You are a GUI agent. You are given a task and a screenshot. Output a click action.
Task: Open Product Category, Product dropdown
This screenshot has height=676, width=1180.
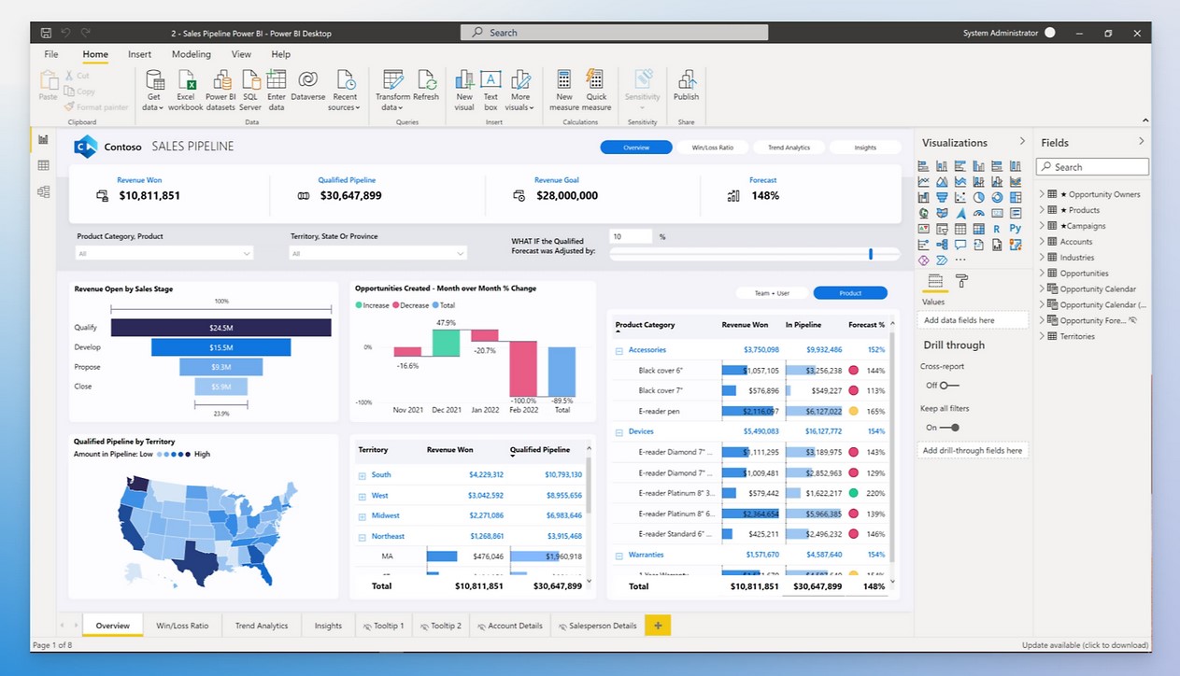tap(163, 253)
